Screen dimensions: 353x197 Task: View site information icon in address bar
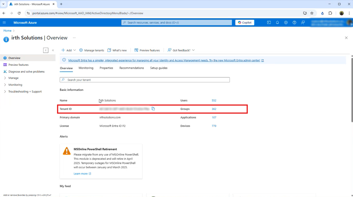point(28,13)
